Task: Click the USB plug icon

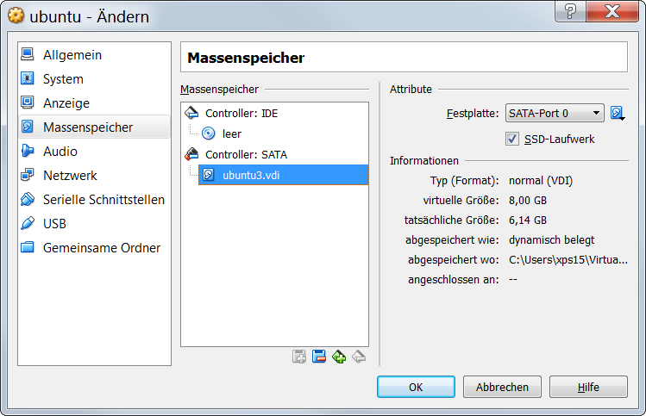Action: coord(28,223)
